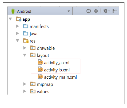127x108 pixels.
Task: Click the Collapse All icon
Action: click(x=96, y=11)
